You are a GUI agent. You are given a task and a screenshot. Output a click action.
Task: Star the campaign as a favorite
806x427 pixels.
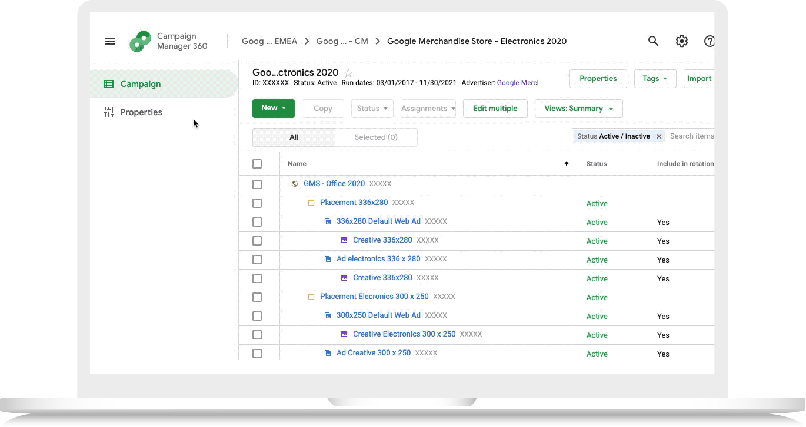pos(348,73)
